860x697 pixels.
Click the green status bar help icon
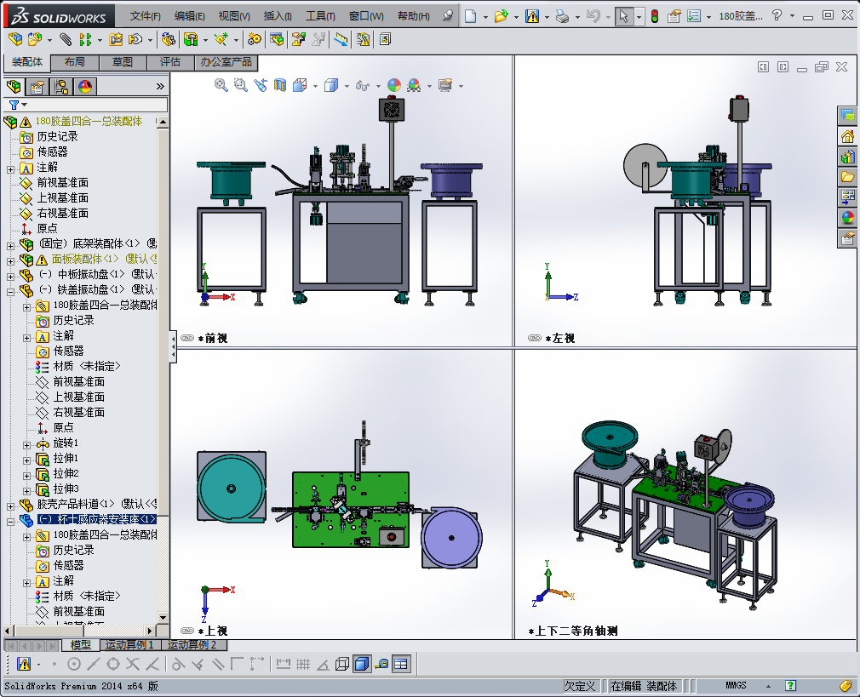(790, 685)
